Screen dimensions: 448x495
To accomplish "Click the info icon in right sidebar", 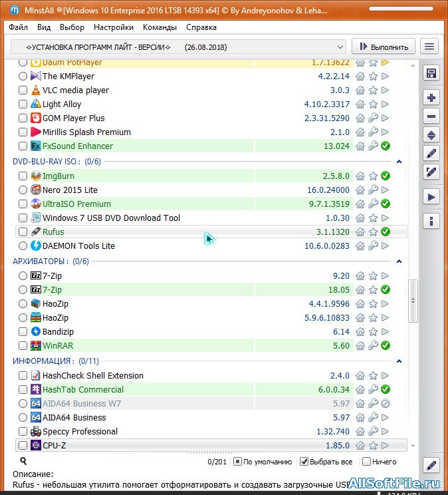I will 431,221.
